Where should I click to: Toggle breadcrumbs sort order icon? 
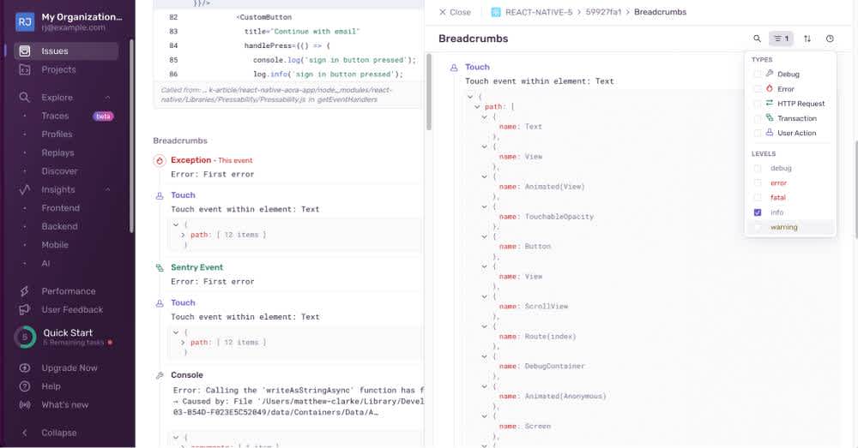[x=807, y=39]
